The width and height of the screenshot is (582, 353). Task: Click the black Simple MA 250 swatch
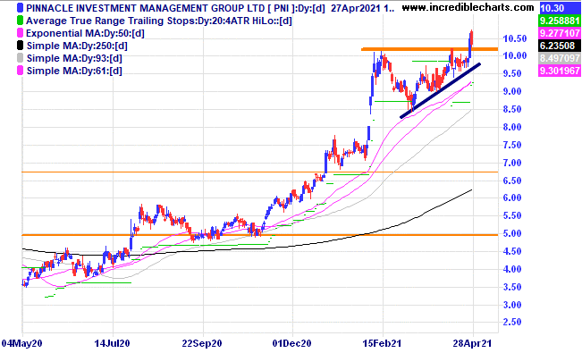tap(20, 46)
